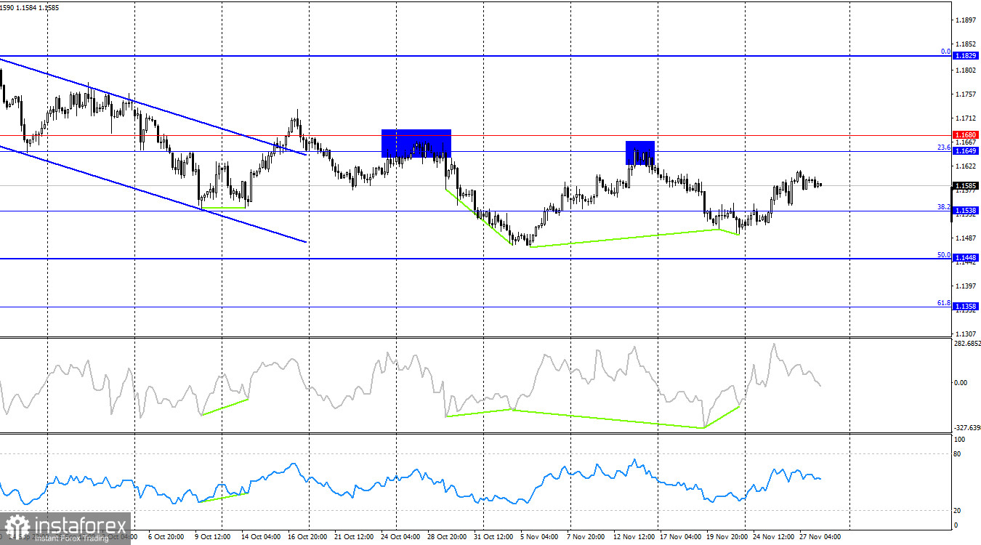Click the blue 1.1829 price tag on axis
This screenshot has height=545, width=981.
click(x=966, y=54)
